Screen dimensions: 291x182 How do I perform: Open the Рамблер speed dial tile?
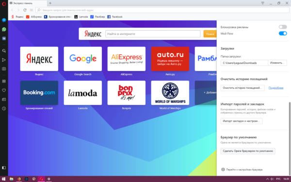click(x=206, y=59)
